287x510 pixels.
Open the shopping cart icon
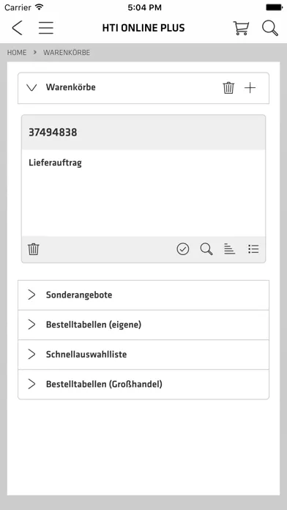[x=241, y=28]
